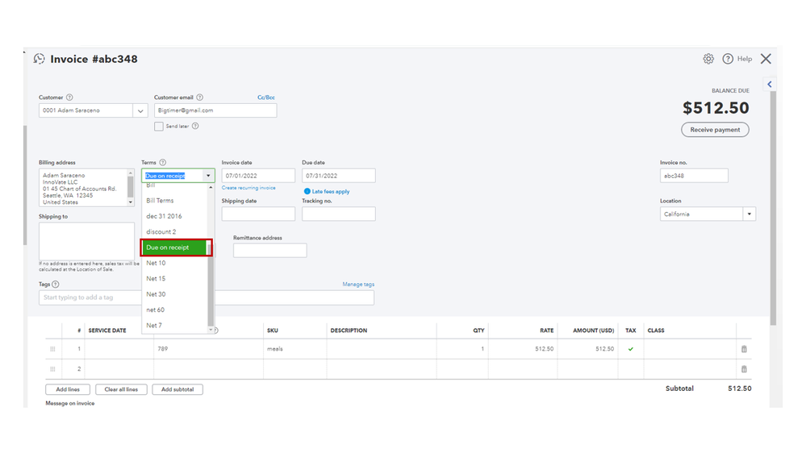
Task: Open the Location dropdown arrow
Action: [749, 214]
